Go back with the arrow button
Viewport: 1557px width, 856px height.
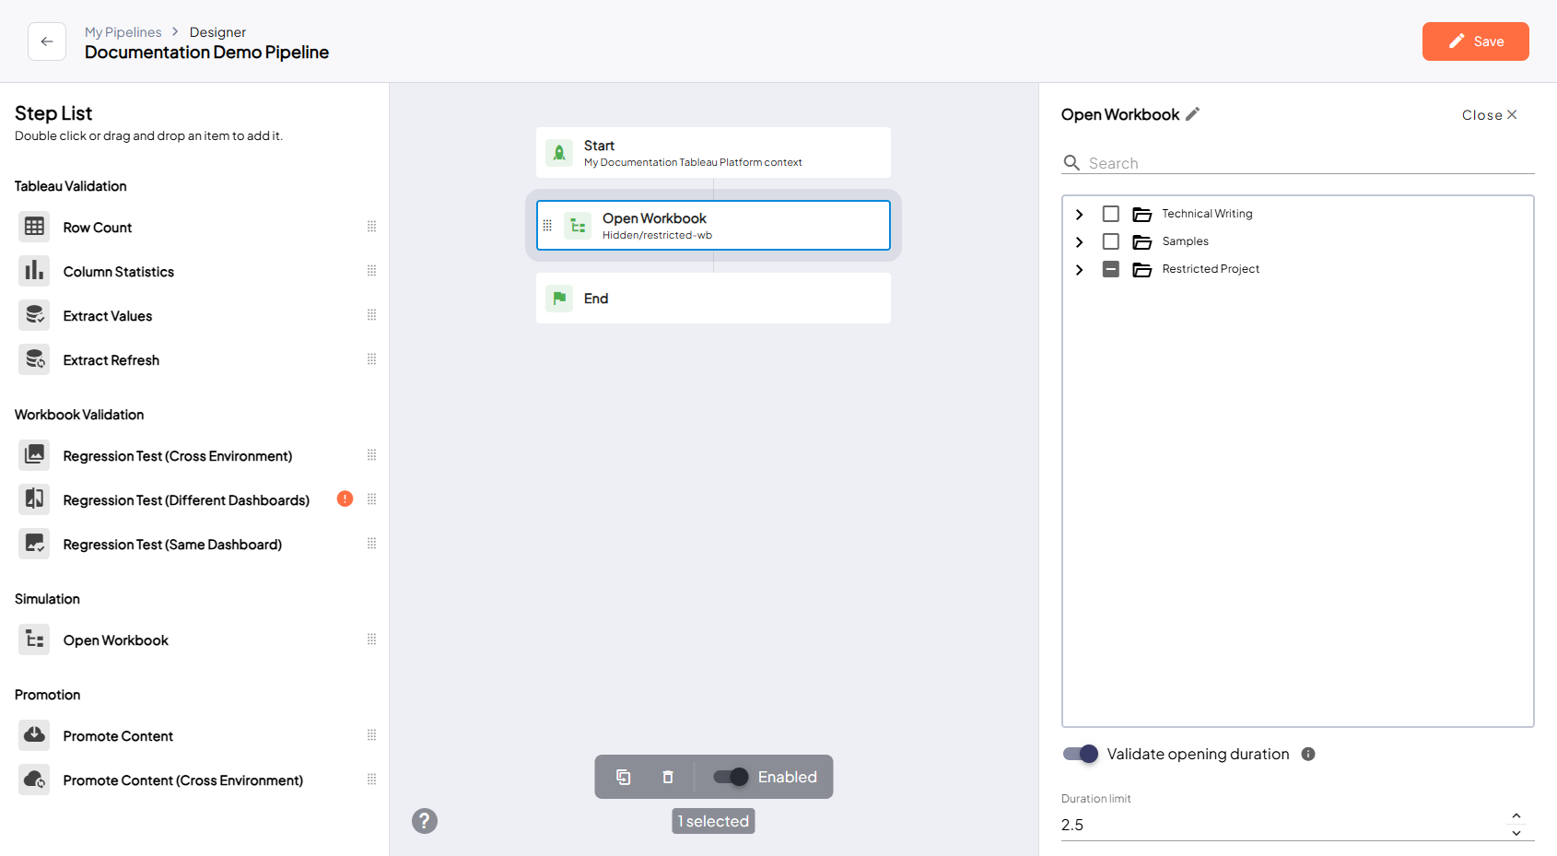pos(47,41)
